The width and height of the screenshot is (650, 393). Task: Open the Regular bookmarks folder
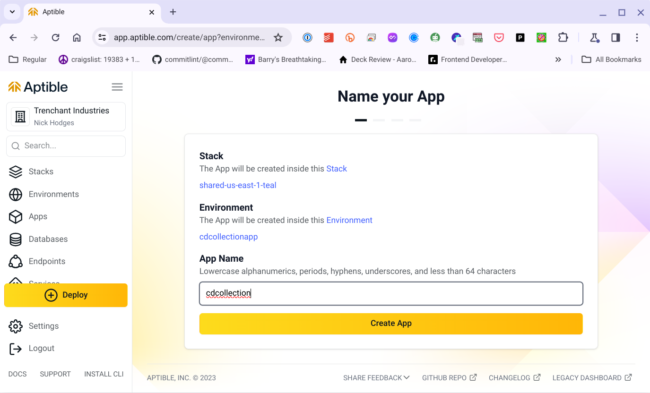(x=28, y=60)
